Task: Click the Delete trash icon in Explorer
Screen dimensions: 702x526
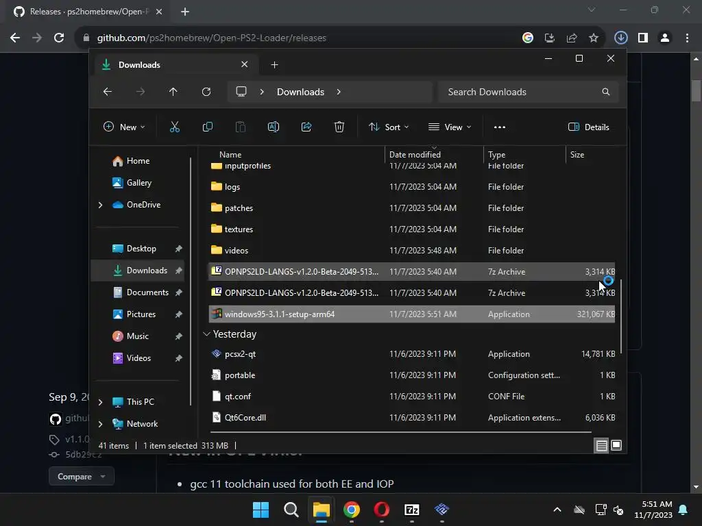Action: pos(339,127)
